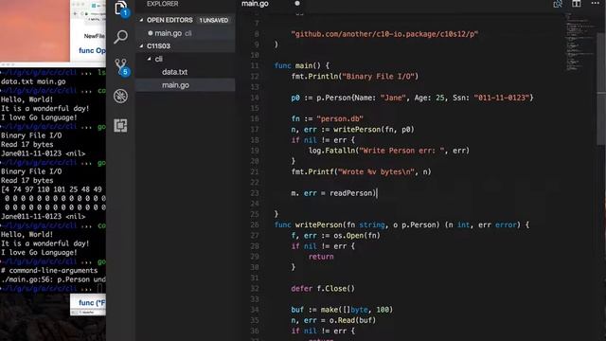
Task: Select data.txt in the file tree
Action: click(x=174, y=72)
